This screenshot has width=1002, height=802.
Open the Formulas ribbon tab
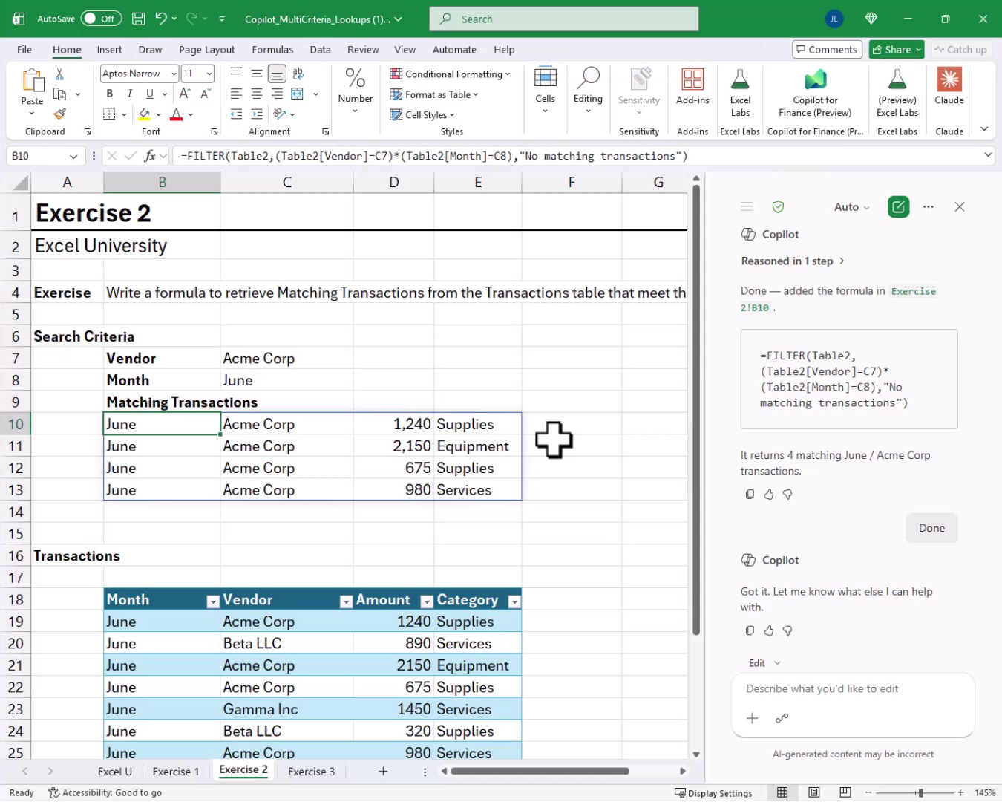point(272,50)
